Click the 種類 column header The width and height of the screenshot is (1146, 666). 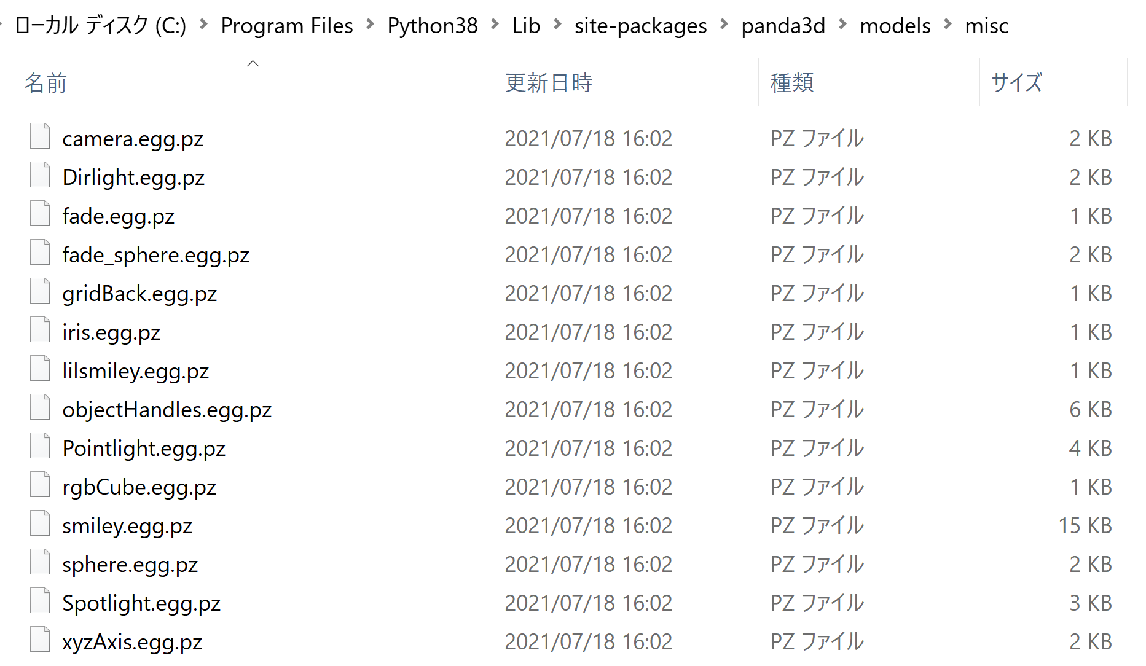791,82
